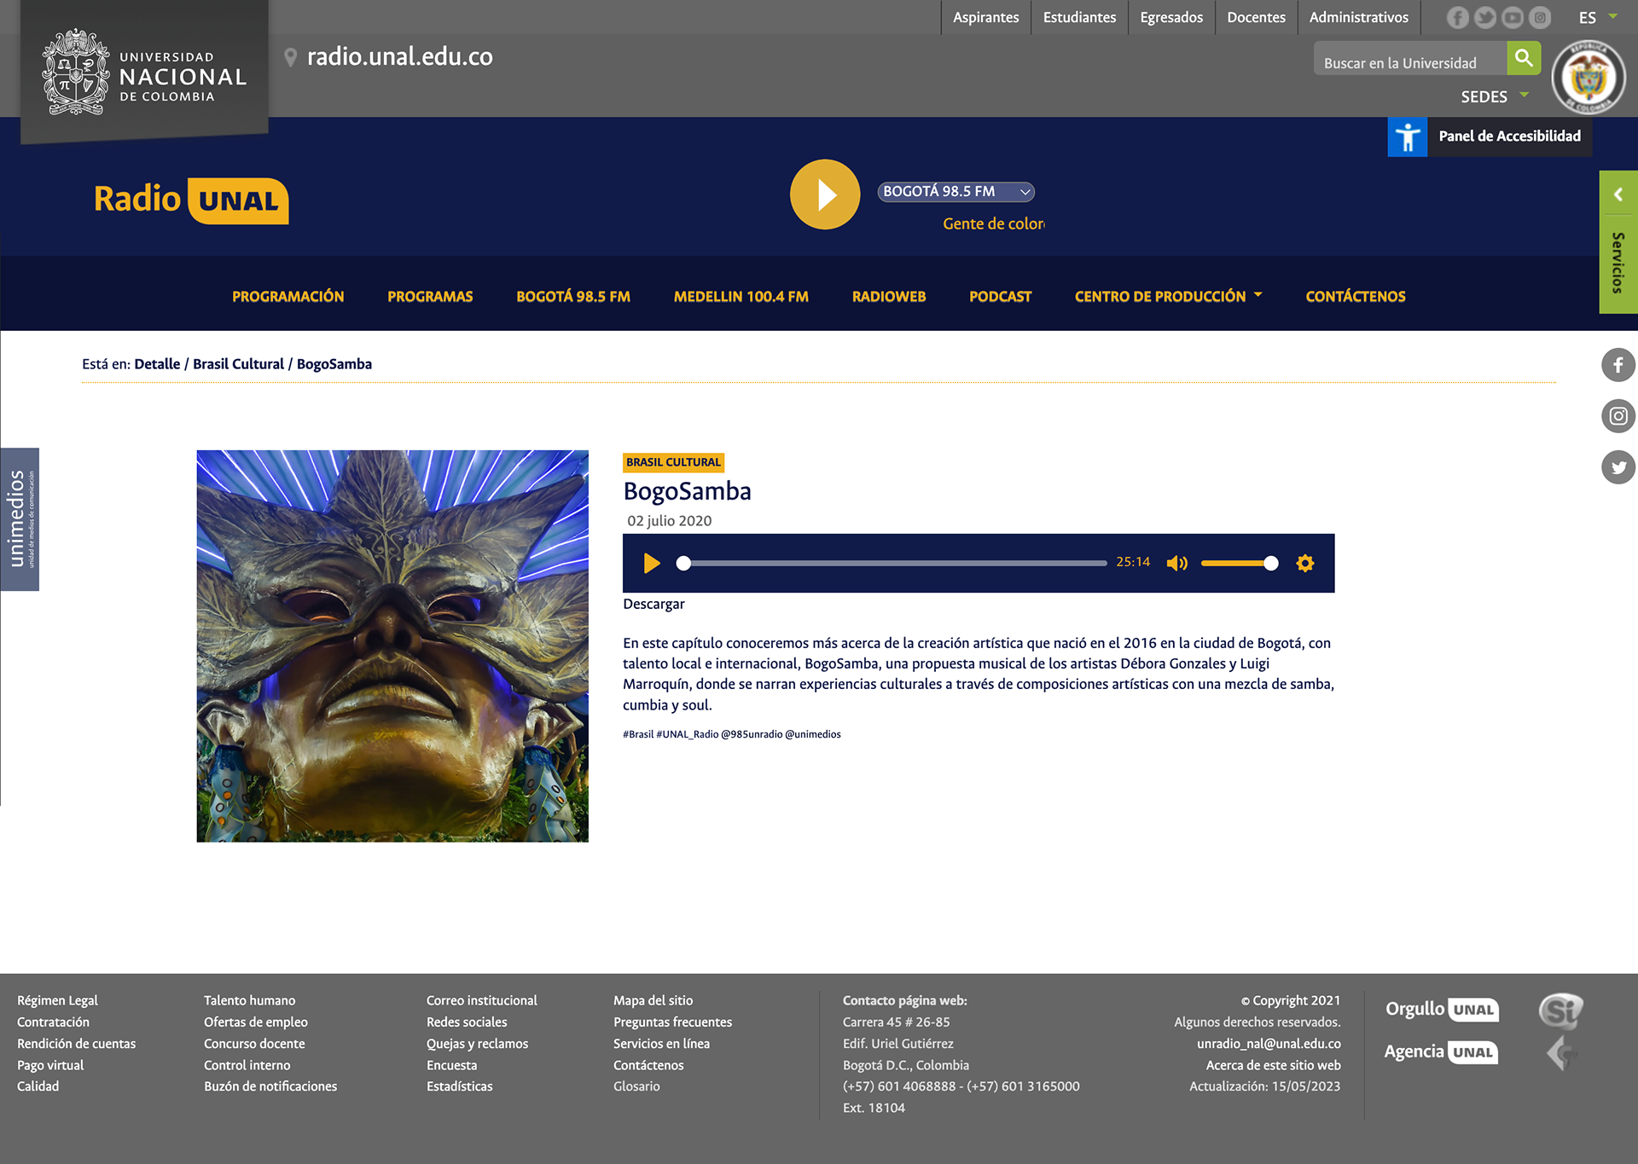Play the BogoSamba episode audio
Screen dimensions: 1638x1164
pos(652,563)
